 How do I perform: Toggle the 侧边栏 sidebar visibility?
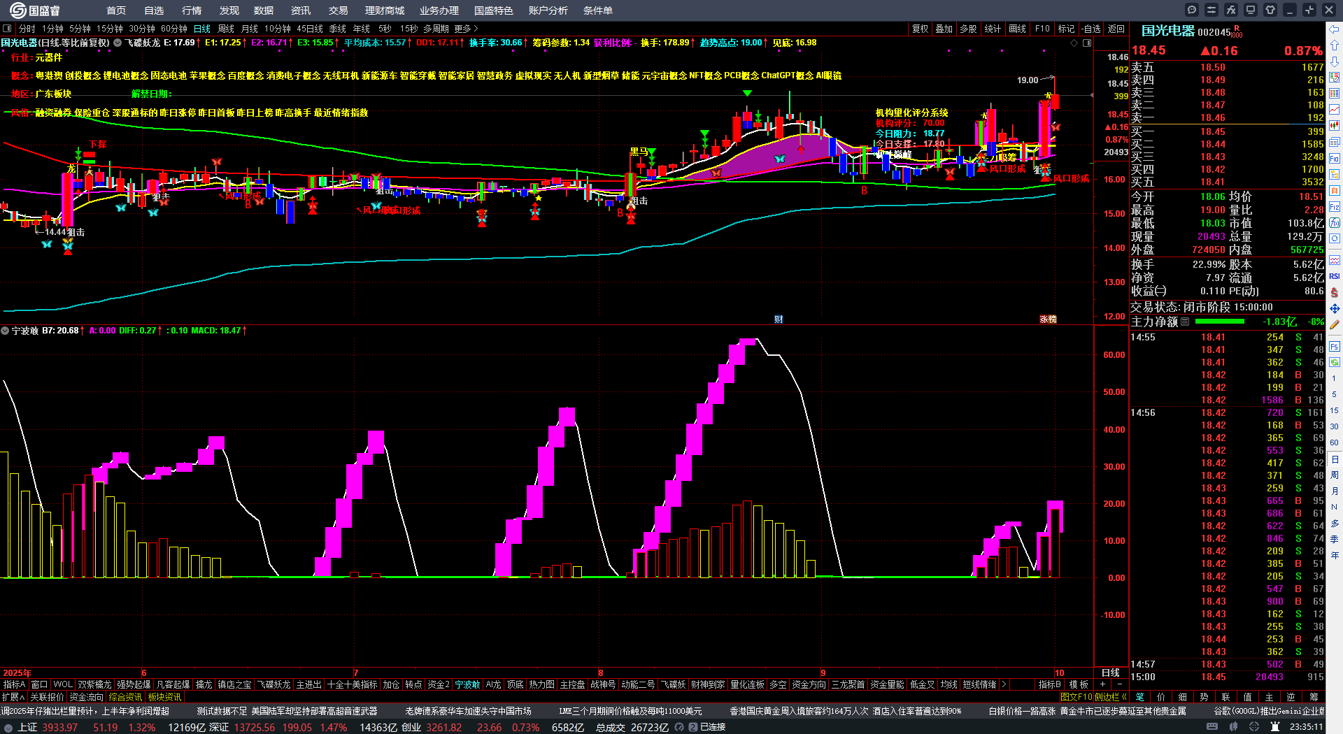tap(1111, 697)
